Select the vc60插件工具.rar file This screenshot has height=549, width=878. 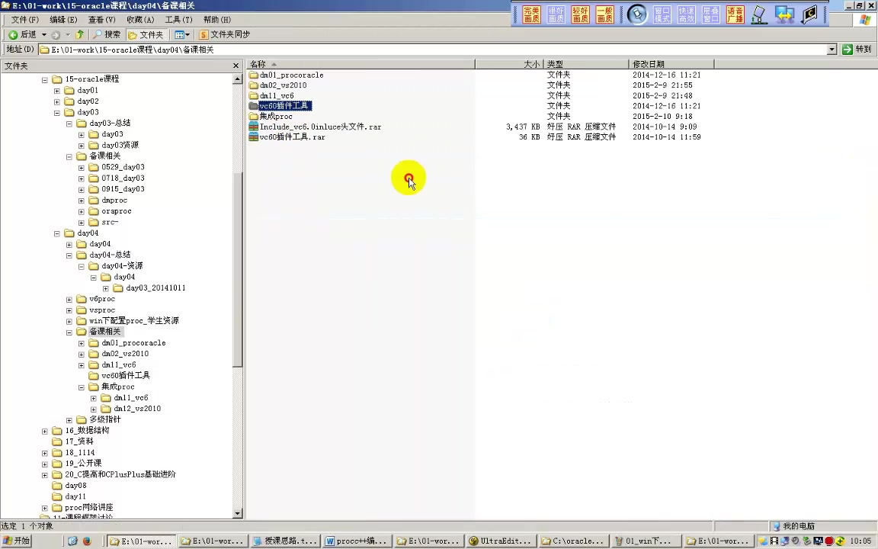point(292,136)
